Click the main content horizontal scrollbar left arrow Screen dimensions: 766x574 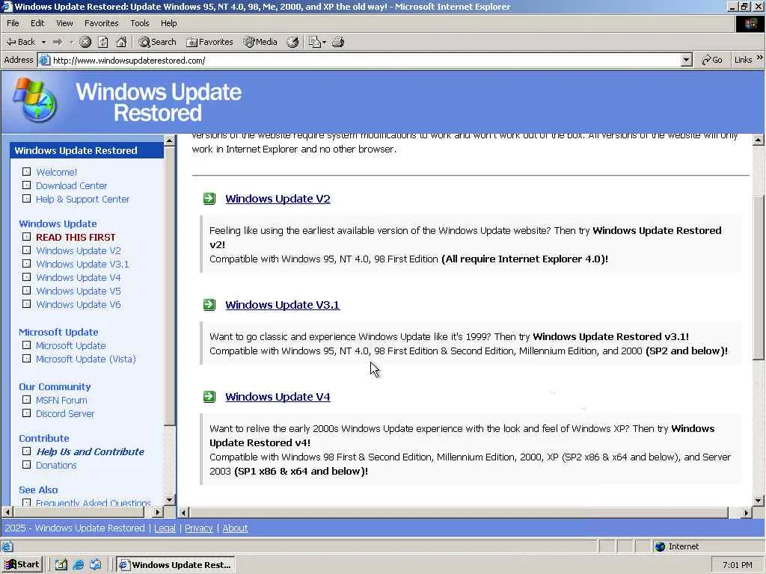pos(183,513)
